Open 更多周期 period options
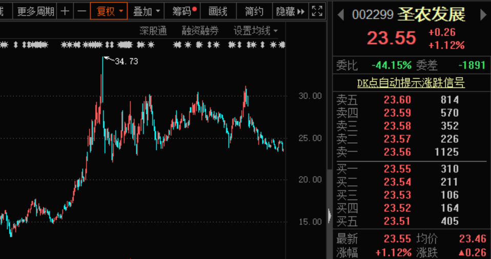The width and height of the screenshot is (491, 259). (35, 12)
